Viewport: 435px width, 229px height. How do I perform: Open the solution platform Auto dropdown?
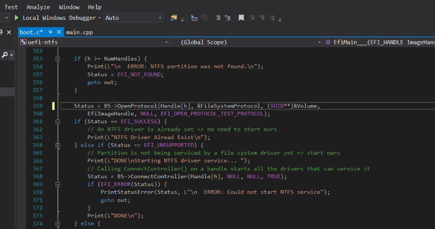(x=160, y=18)
